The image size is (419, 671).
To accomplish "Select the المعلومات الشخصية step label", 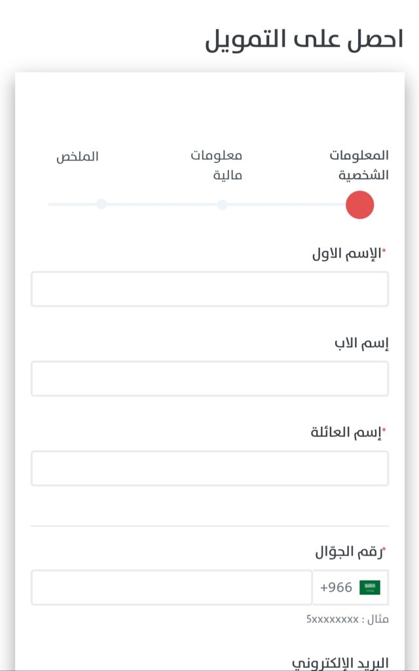I will point(359,165).
